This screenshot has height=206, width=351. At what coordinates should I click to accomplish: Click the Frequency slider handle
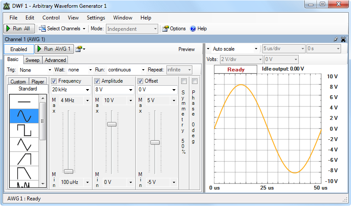pyautogui.click(x=68, y=171)
